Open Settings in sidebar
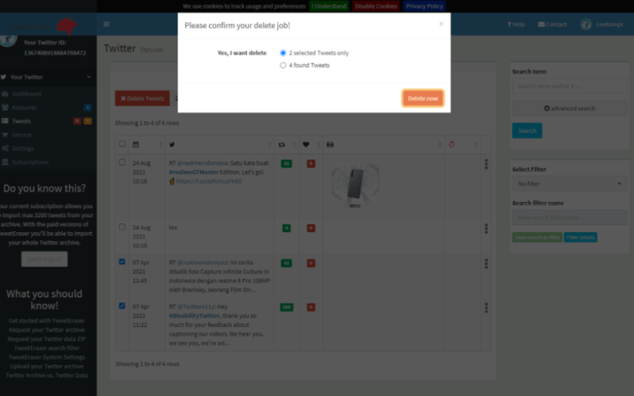The image size is (634, 396). point(23,148)
